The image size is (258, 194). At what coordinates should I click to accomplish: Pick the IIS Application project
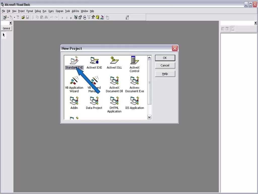point(135,103)
